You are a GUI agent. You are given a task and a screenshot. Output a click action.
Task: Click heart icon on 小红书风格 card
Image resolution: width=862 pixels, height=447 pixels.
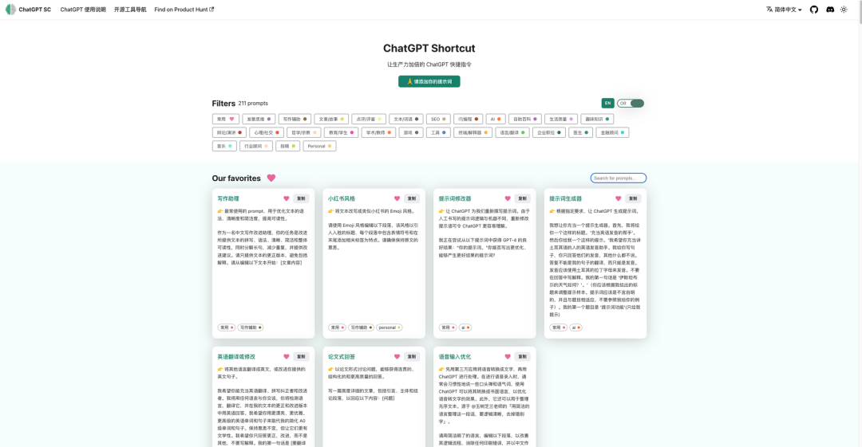tap(397, 198)
